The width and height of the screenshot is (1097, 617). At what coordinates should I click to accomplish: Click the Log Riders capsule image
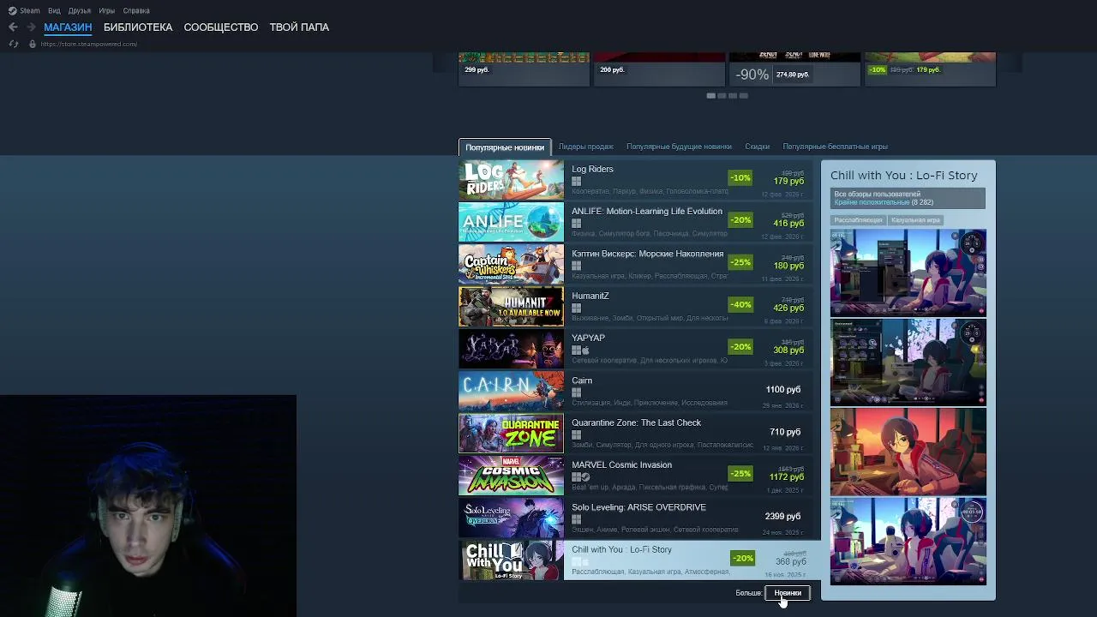click(x=511, y=179)
